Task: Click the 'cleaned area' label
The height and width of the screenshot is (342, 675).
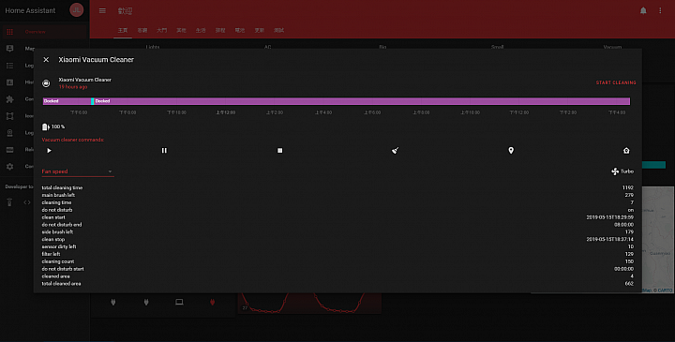Action: pos(56,276)
